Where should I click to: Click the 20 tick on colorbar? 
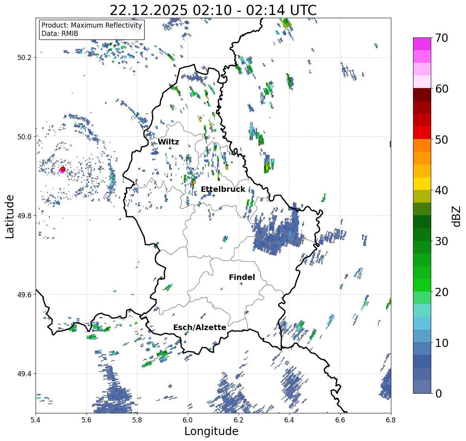coord(441,292)
